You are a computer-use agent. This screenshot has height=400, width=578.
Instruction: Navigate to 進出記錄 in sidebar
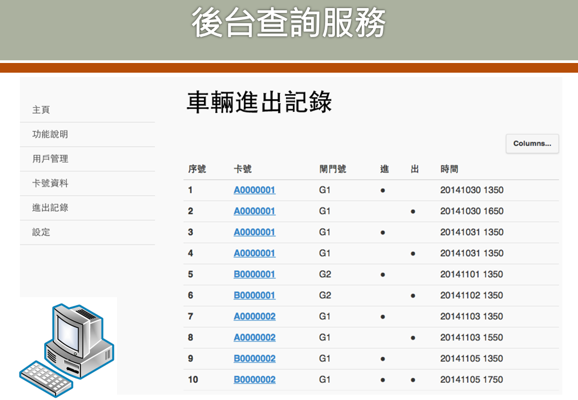[50, 208]
